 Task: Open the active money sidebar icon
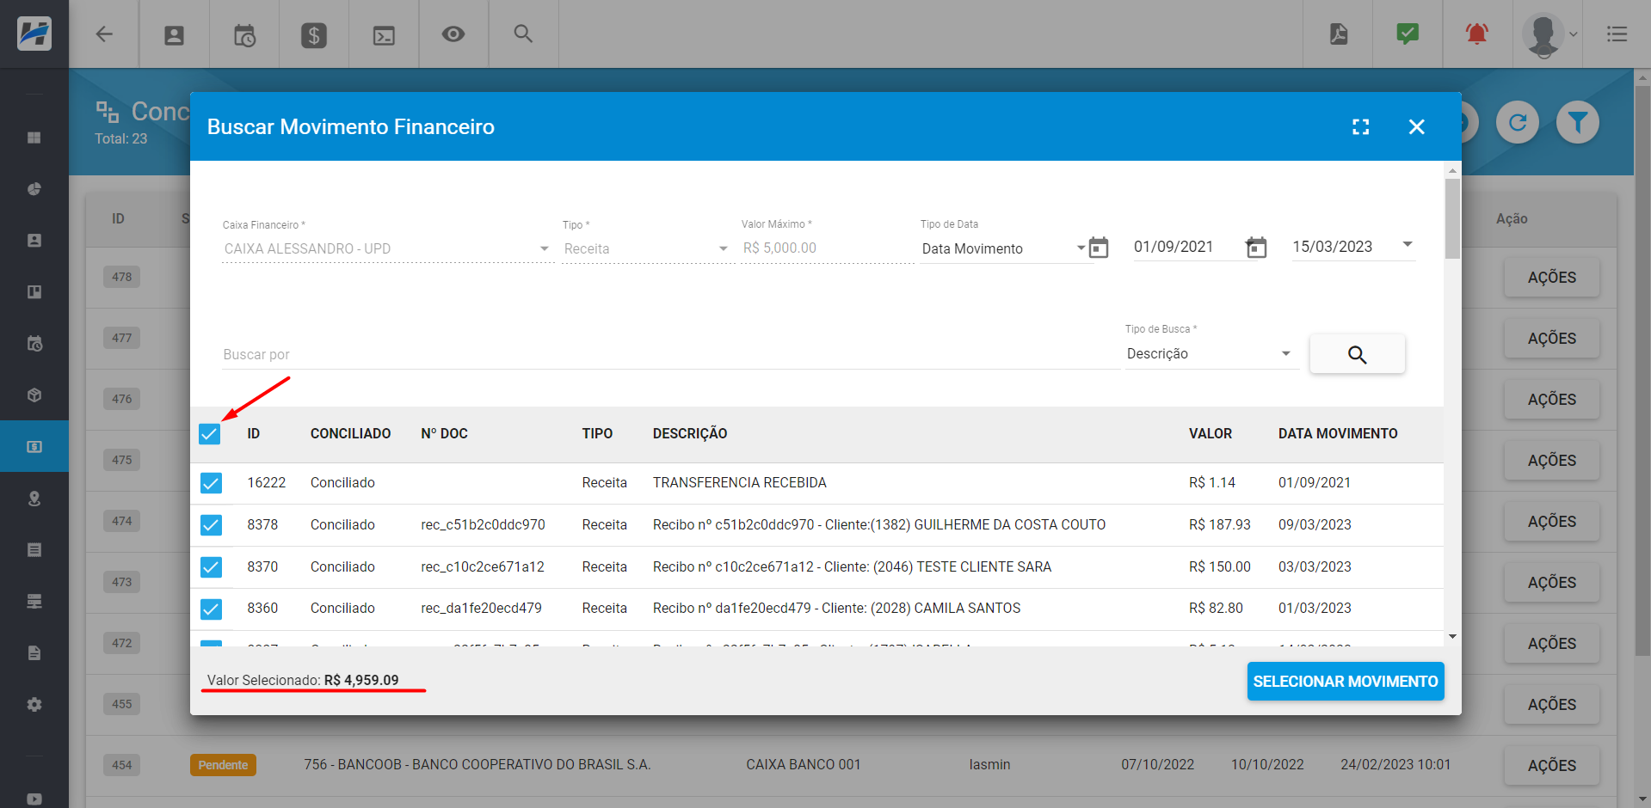point(34,447)
